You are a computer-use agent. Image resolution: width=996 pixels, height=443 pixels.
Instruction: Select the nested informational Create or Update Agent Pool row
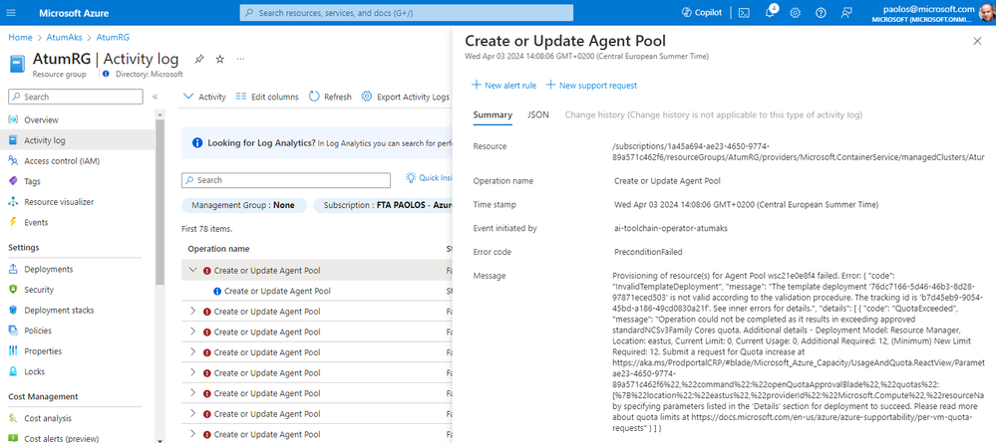pos(316,291)
